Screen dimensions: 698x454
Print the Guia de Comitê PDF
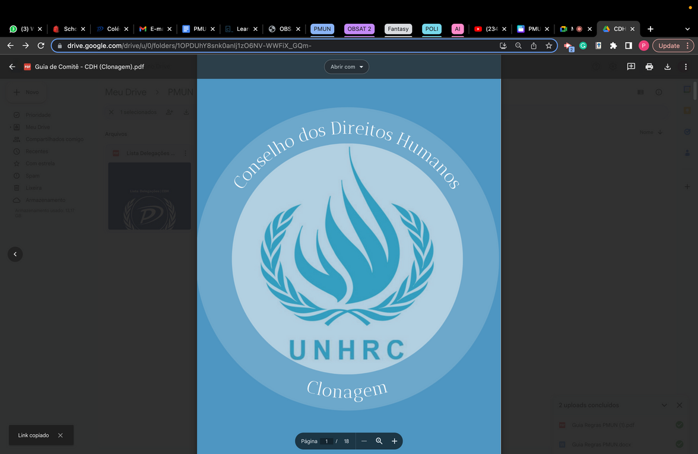pos(649,66)
